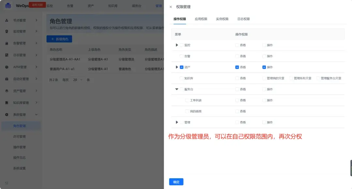Select the 分级管理员A-A1-AA1 role row
352x189 pixels.
coord(105,59)
